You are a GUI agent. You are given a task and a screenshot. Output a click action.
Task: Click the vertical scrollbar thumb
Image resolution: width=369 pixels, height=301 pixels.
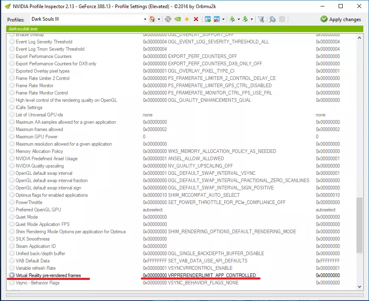tap(359, 225)
